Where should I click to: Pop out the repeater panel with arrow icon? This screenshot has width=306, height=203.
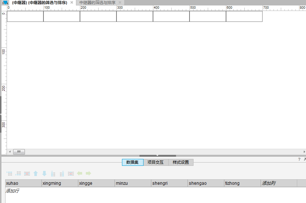(x=305, y=159)
